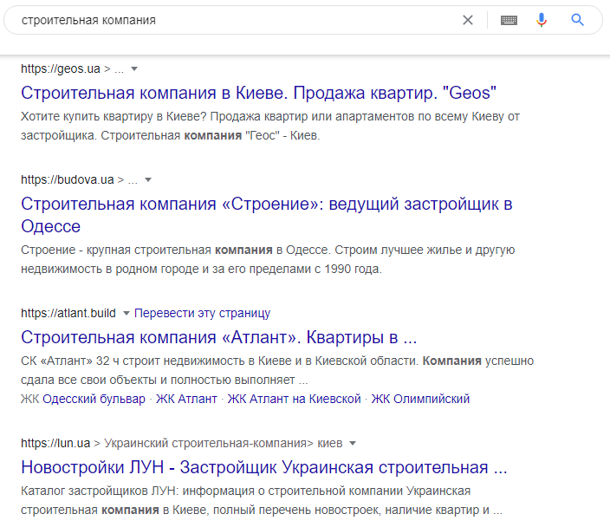
Task: Open the lun.ua result options arrow
Action: pyautogui.click(x=353, y=443)
